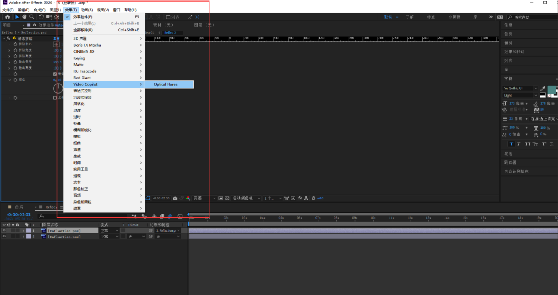This screenshot has width=558, height=295.
Task: Click the graph editor icon in timeline
Action: point(180,216)
